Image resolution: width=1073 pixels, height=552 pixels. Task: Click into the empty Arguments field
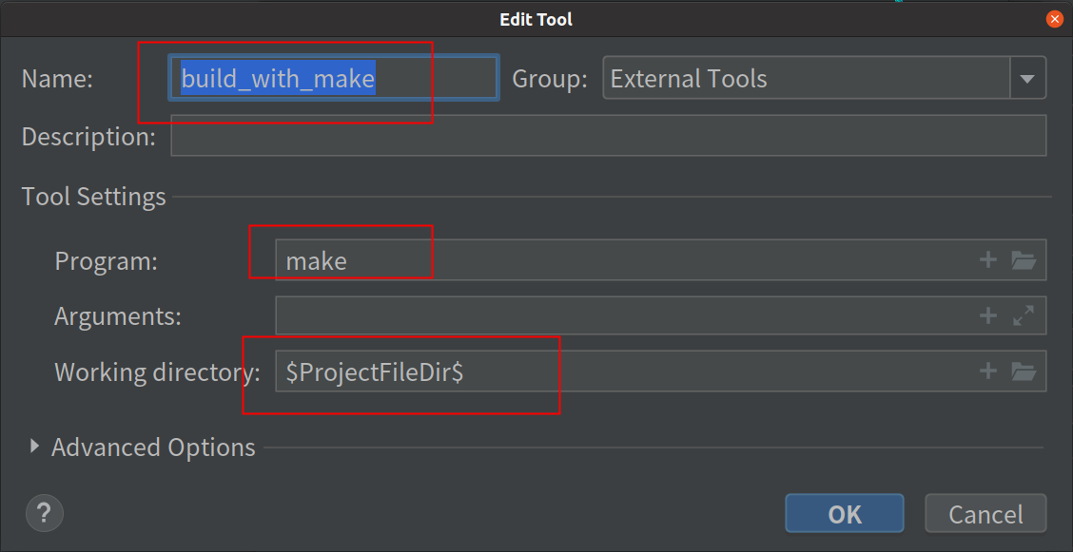660,314
